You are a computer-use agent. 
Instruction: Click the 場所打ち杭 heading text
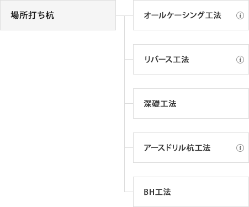click(x=33, y=15)
